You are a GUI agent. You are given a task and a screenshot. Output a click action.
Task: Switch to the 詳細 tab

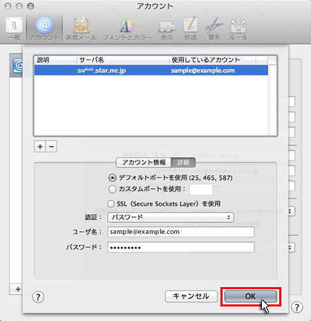(183, 163)
